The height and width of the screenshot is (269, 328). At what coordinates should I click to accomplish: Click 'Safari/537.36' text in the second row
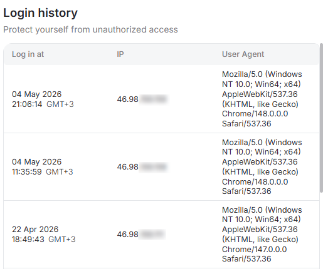coord(246,191)
